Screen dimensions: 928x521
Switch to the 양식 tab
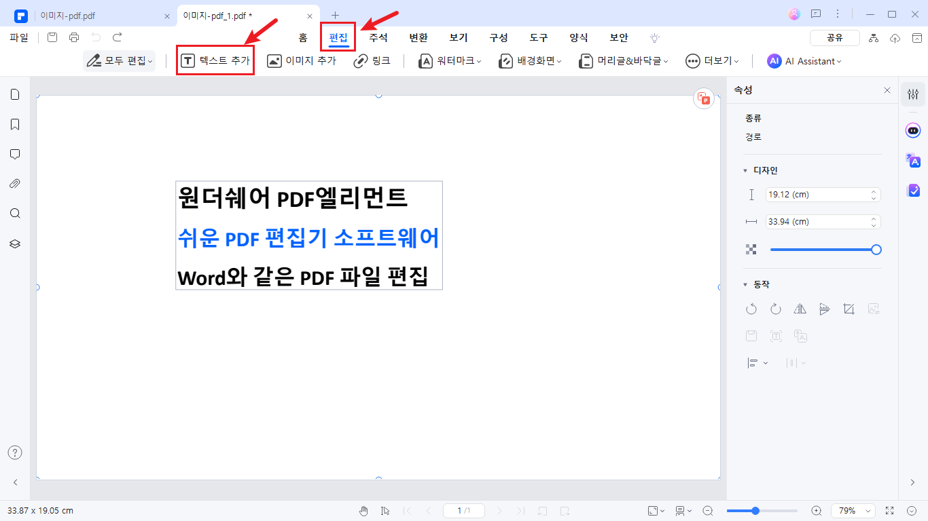(x=579, y=38)
